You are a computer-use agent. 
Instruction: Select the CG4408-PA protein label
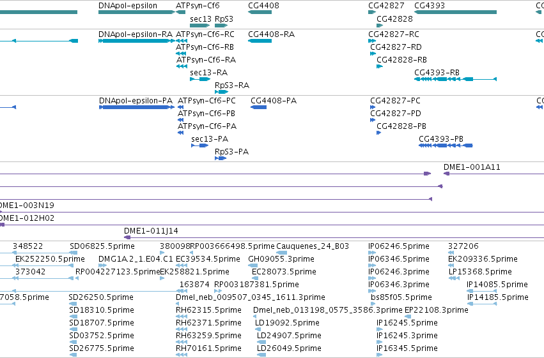point(274,101)
